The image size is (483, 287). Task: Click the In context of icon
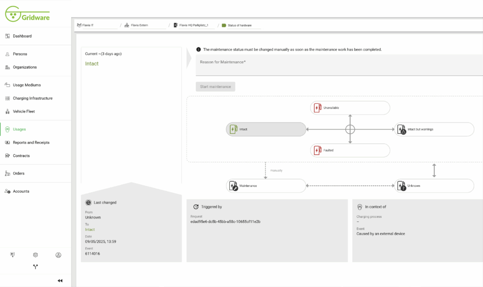point(359,207)
